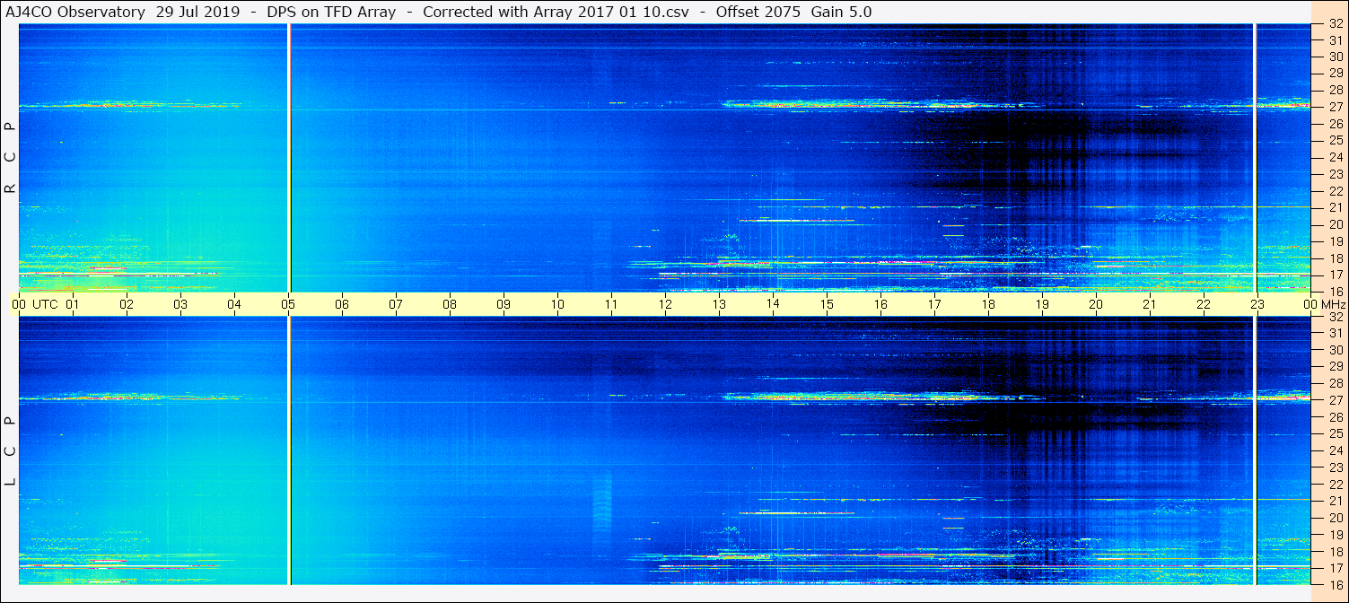This screenshot has width=1349, height=603.
Task: Select the 01 hour tick on the time axis
Action: coord(73,304)
